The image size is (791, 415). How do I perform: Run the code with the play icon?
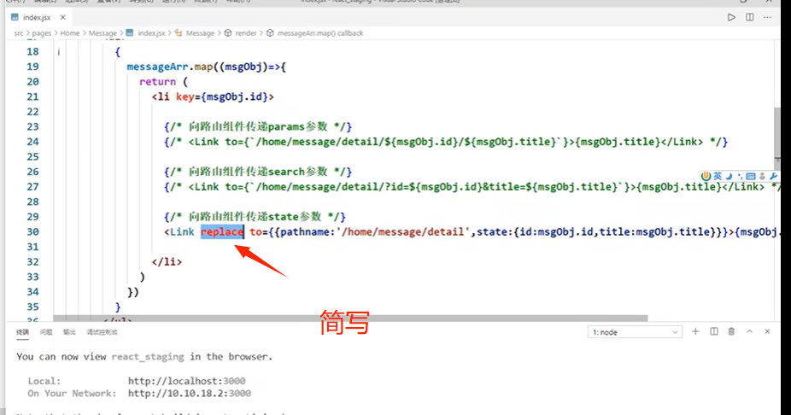pos(731,17)
